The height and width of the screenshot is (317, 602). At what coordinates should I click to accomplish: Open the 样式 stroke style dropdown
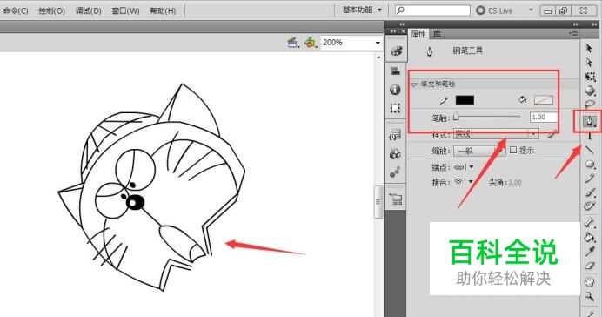(496, 134)
